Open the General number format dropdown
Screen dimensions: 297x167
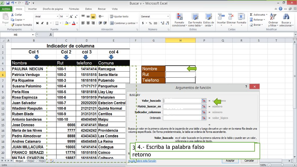point(168,17)
